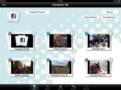
Task: Toggle favorite star on Mobile Uploads
Action: click(x=10, y=60)
